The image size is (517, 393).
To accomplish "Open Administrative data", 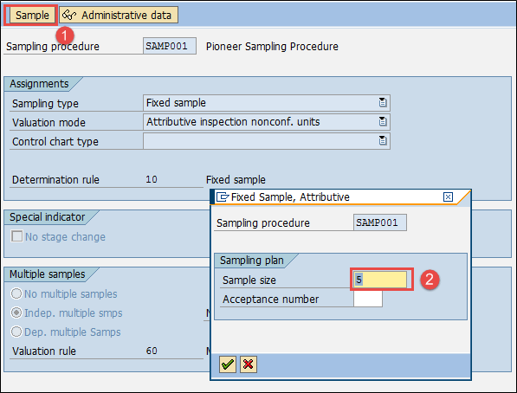I will click(x=119, y=16).
